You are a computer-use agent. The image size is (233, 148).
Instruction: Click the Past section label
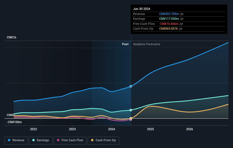[x=125, y=44]
